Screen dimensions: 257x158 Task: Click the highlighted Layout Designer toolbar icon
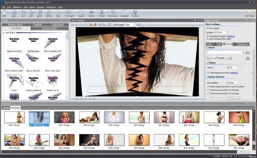91,25
